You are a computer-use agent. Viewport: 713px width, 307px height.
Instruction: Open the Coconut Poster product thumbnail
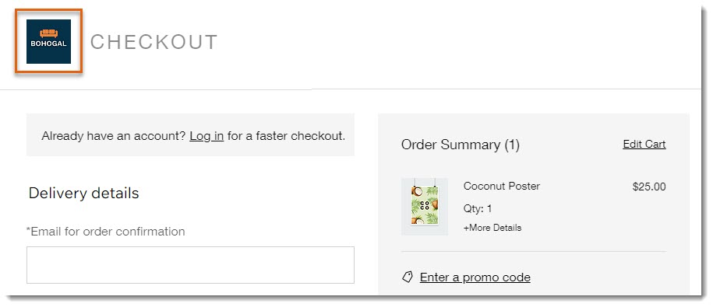point(424,206)
